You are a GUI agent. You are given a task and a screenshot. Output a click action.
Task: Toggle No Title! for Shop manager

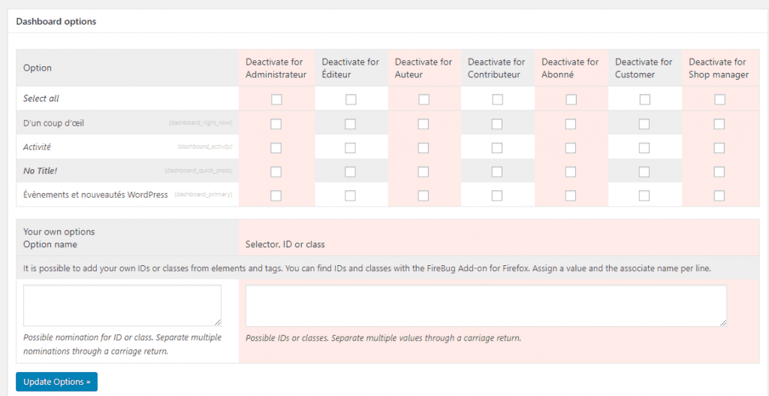pyautogui.click(x=719, y=172)
